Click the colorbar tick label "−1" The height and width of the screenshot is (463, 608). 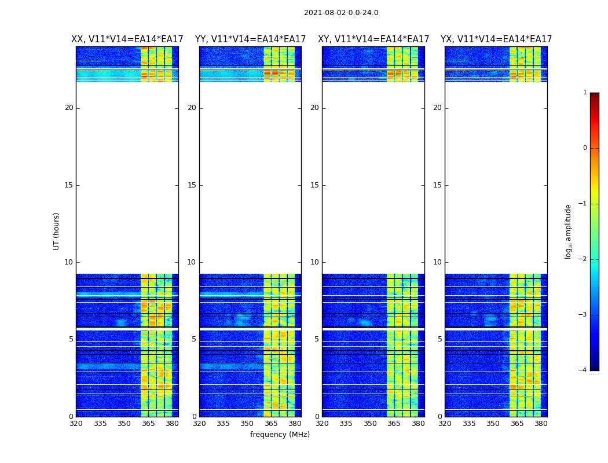(x=583, y=203)
